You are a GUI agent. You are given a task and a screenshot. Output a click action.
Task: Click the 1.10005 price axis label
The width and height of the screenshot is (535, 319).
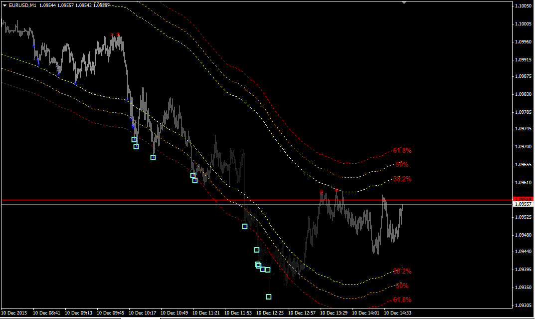[523, 24]
